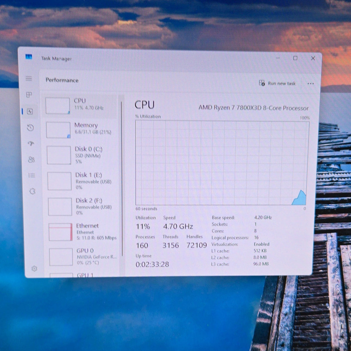Viewport: 351px width, 351px height.
Task: Select Disk 0 (C:) SSD item
Action: tap(80, 155)
